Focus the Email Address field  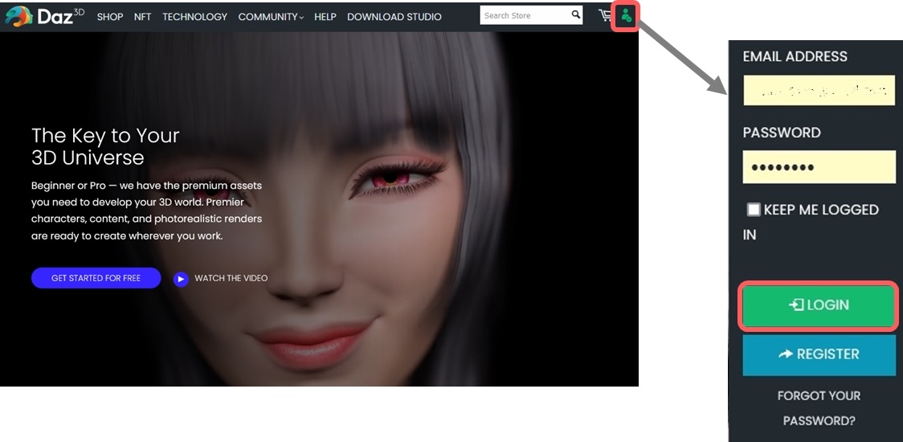tap(819, 91)
